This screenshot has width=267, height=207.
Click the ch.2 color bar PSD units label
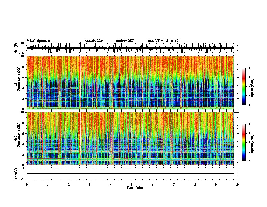tap(252, 144)
